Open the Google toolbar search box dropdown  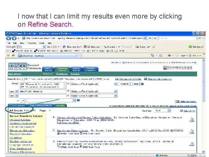(44, 47)
